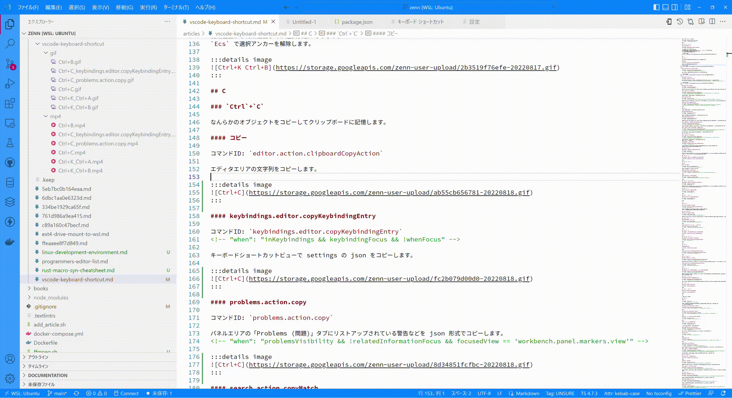Click the open preview settings icon in editor toolbar
Viewport: 732px width, 398px height.
pyautogui.click(x=669, y=22)
